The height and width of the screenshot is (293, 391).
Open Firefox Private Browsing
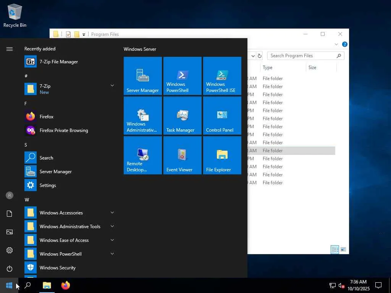[x=69, y=130]
